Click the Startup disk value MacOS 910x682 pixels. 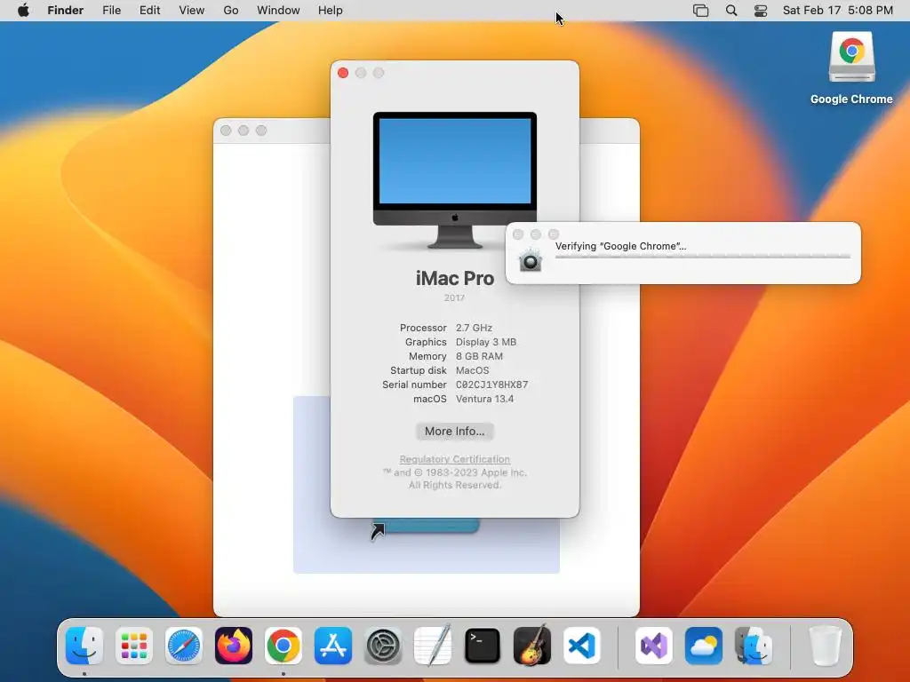473,370
